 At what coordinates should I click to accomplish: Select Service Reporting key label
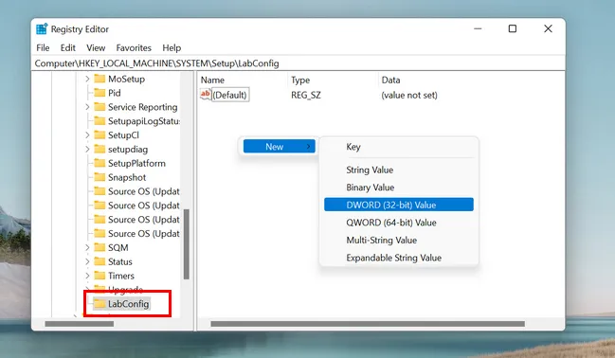(x=143, y=107)
